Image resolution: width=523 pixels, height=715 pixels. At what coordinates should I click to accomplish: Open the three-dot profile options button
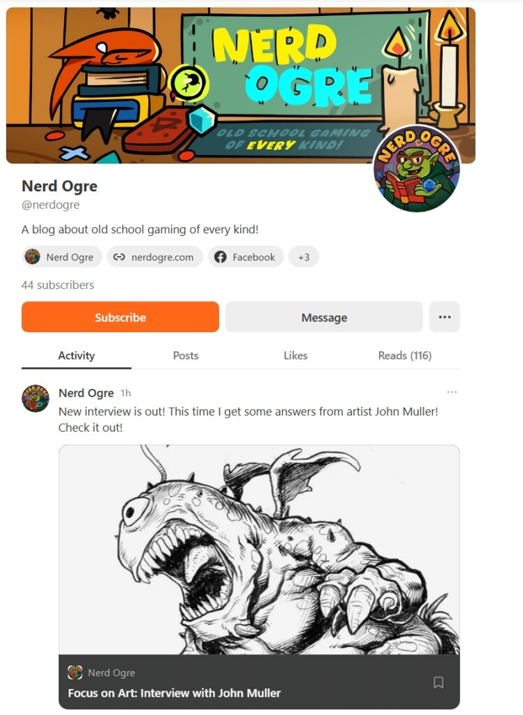tap(445, 317)
